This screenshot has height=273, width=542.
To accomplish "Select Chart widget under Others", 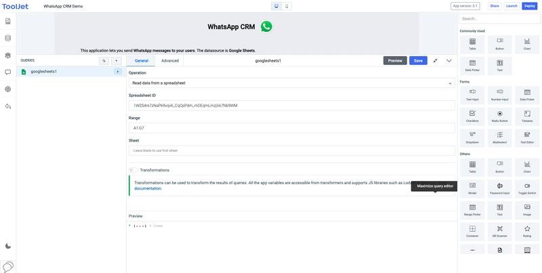I will pos(527,167).
